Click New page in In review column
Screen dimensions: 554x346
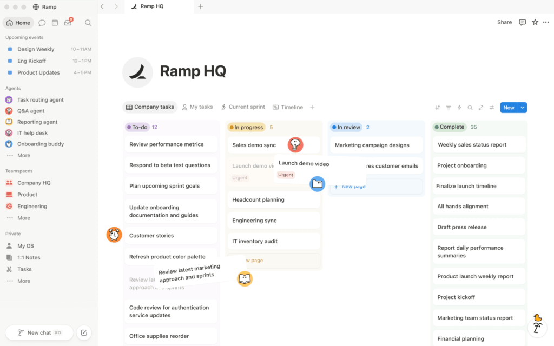(x=377, y=187)
